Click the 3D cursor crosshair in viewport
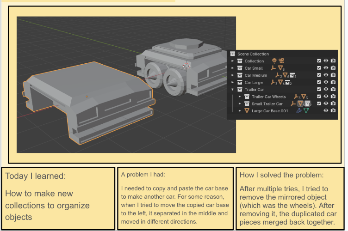This screenshot has height=231, width=348. [186, 66]
